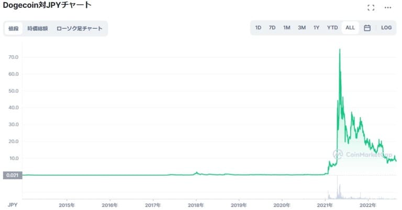Click the 50.0 y-axis value
The height and width of the screenshot is (210, 402).
[x=13, y=91]
